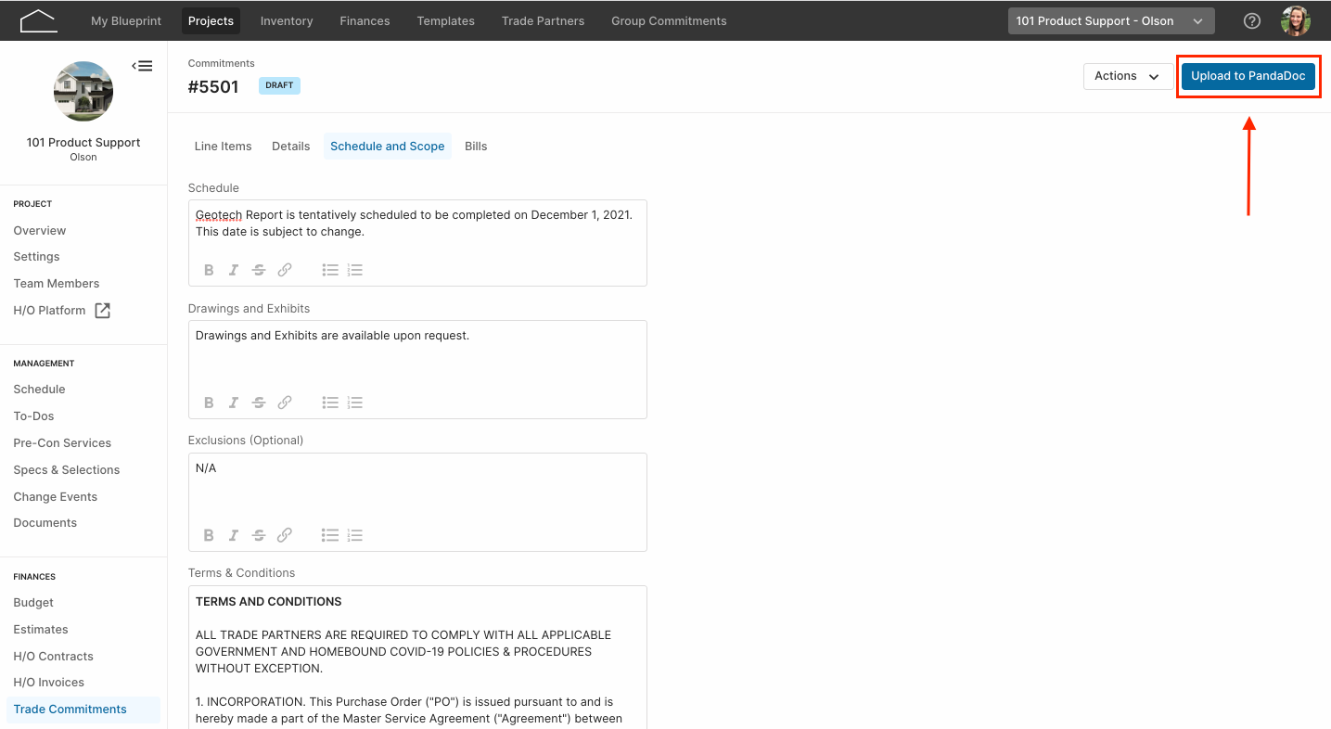Select Projects in top navigation
The width and height of the screenshot is (1331, 729).
point(211,20)
